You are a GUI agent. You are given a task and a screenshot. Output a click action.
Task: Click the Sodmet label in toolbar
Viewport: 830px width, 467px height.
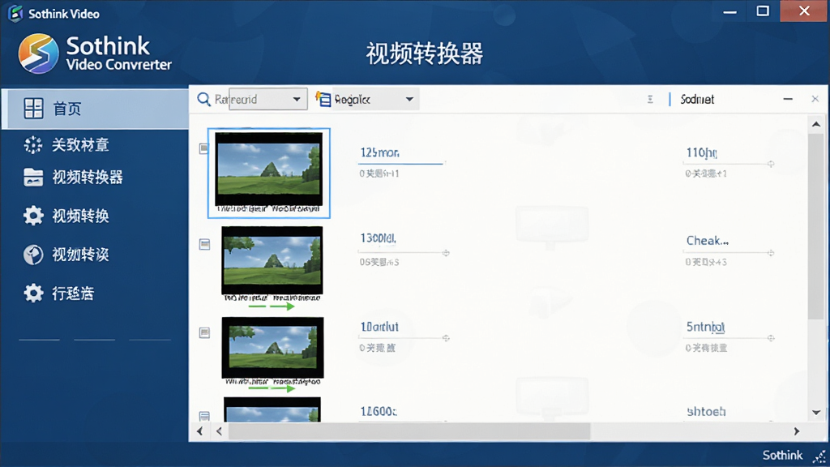pos(697,100)
